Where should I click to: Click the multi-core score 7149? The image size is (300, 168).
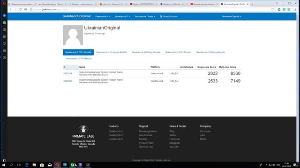point(235,81)
